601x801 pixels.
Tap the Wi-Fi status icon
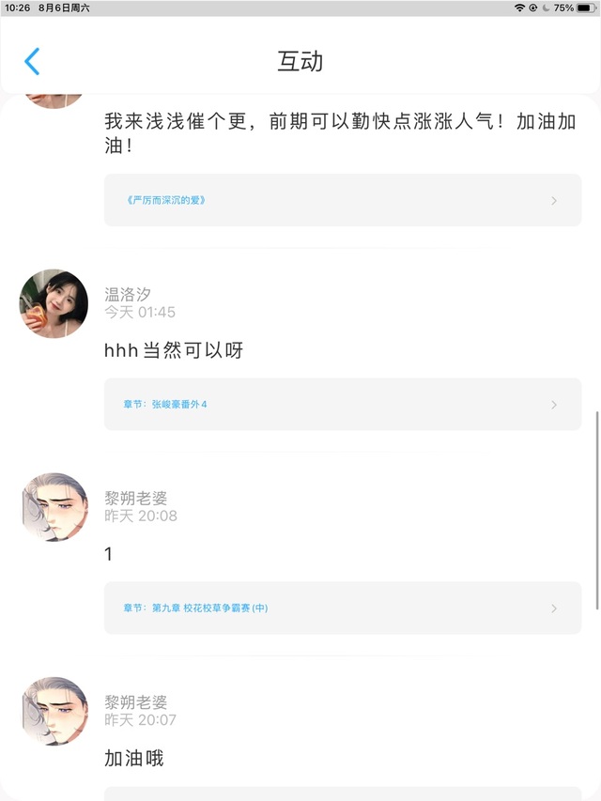coord(519,8)
